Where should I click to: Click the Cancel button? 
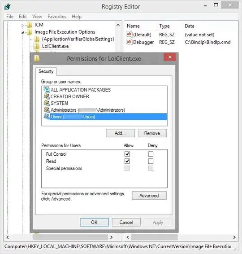pos(126,222)
